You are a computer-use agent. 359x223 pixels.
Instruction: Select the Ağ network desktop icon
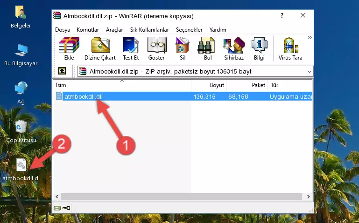[21, 93]
